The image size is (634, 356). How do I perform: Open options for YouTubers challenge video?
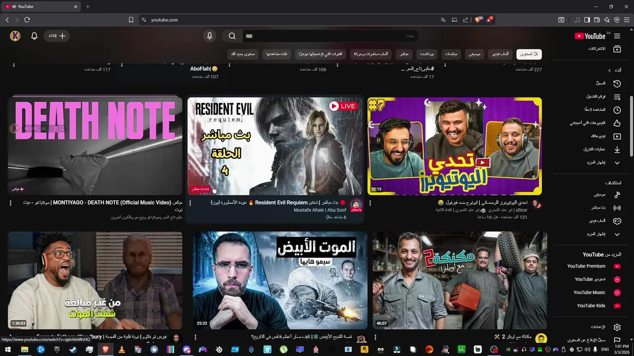click(x=370, y=203)
